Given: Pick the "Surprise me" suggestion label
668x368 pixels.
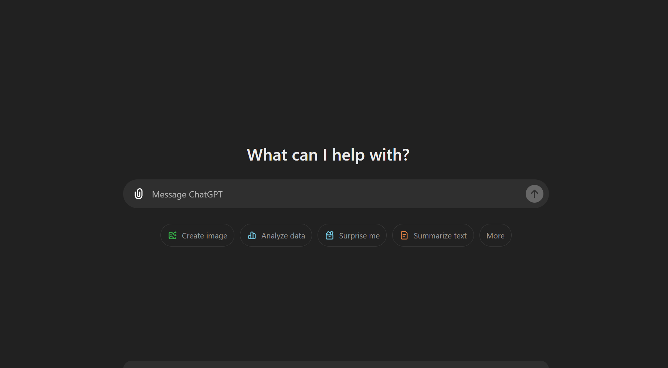Looking at the screenshot, I should (x=359, y=236).
